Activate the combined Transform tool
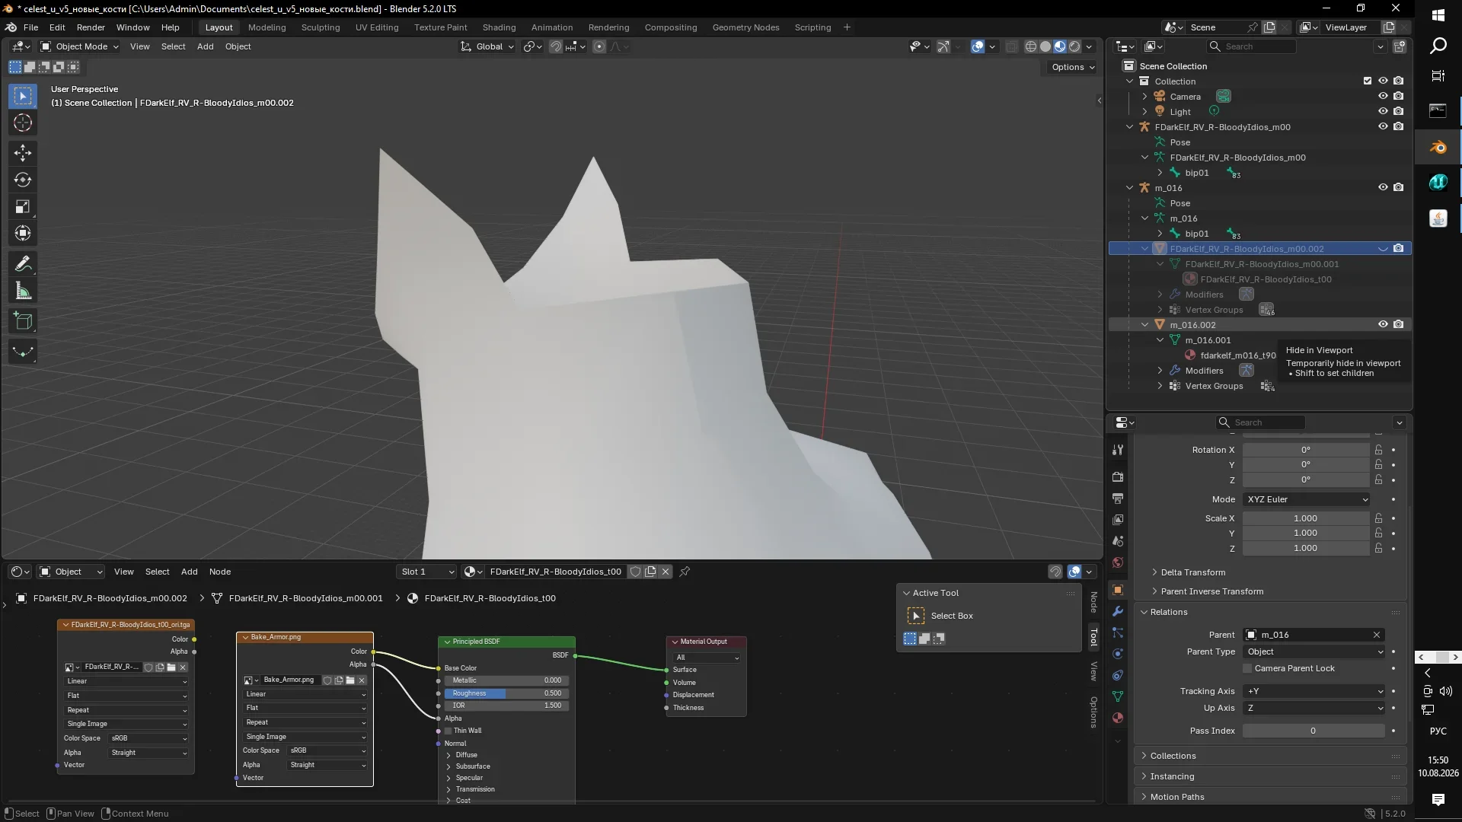The image size is (1462, 822). (x=23, y=234)
